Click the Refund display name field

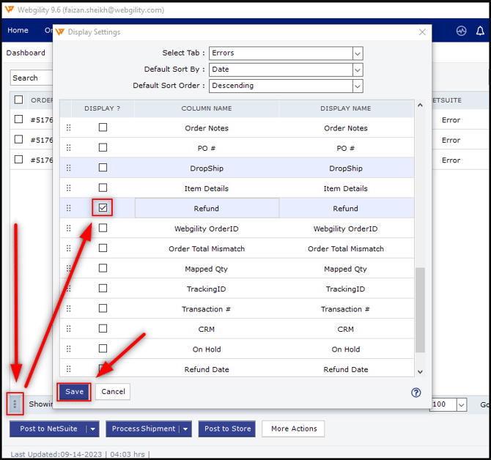pyautogui.click(x=345, y=209)
